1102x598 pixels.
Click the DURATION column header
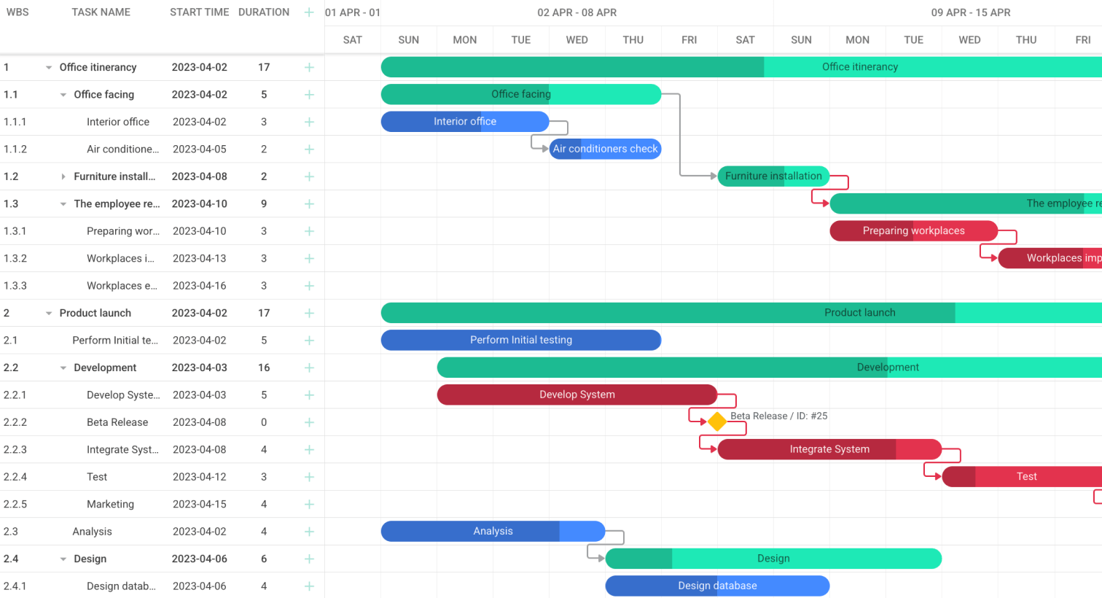click(x=264, y=12)
